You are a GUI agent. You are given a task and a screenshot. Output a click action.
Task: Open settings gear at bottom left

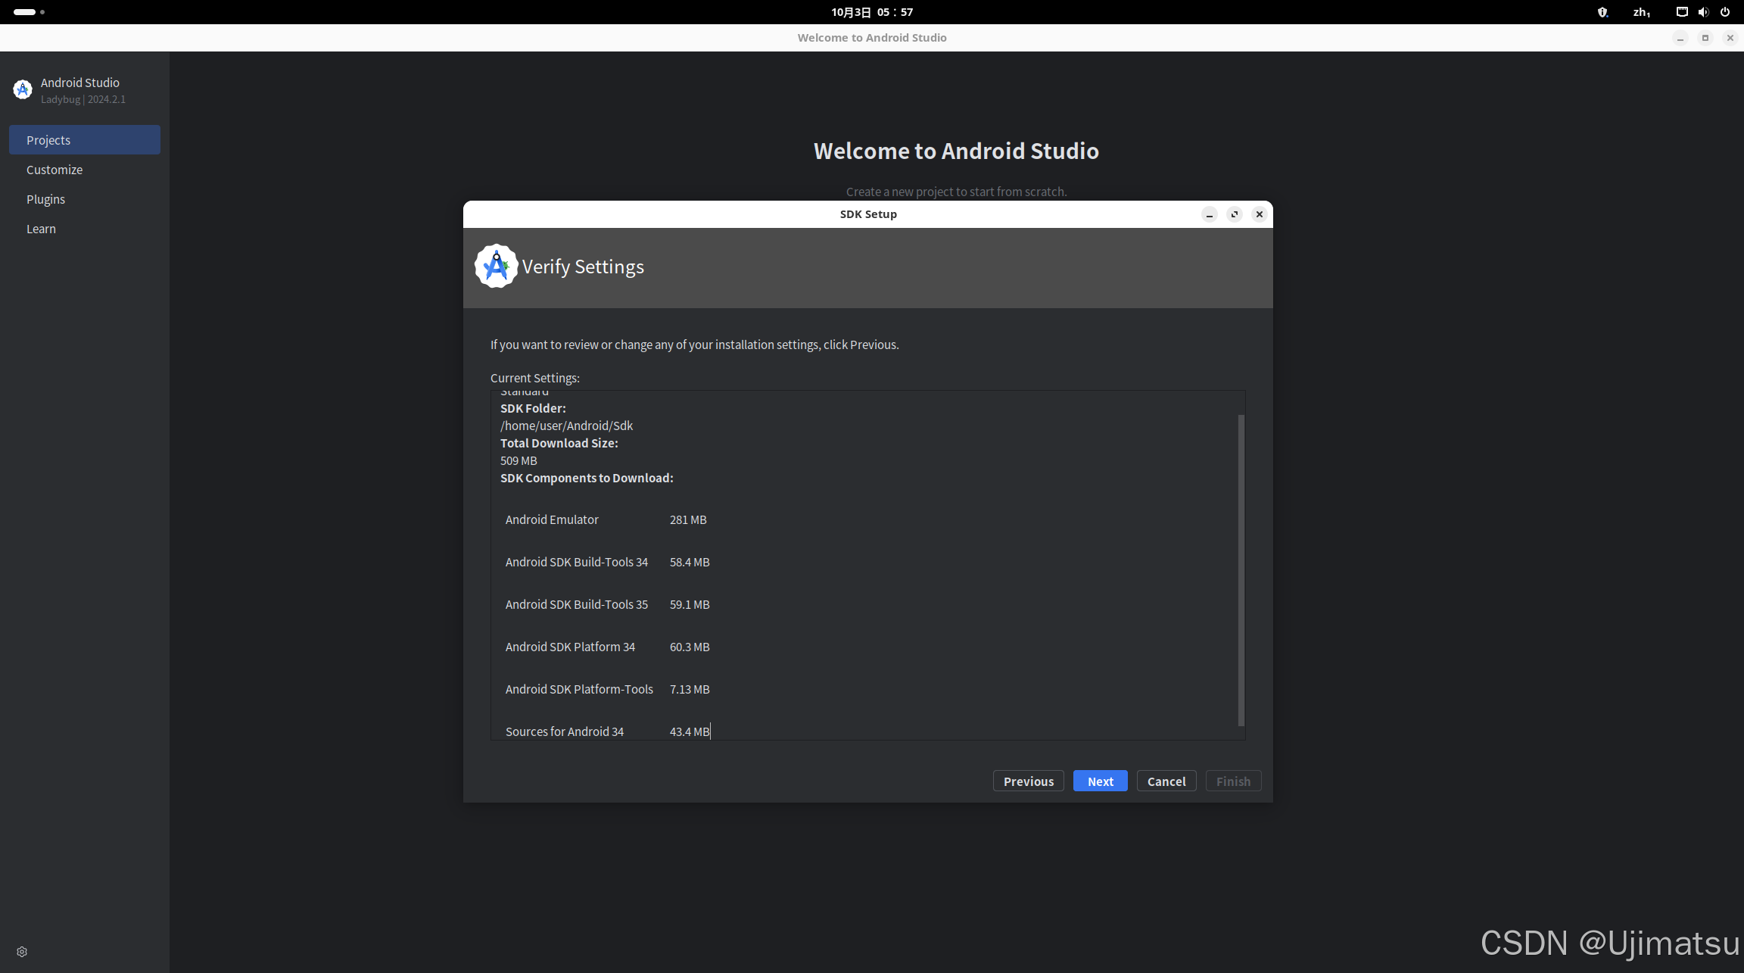point(22,952)
